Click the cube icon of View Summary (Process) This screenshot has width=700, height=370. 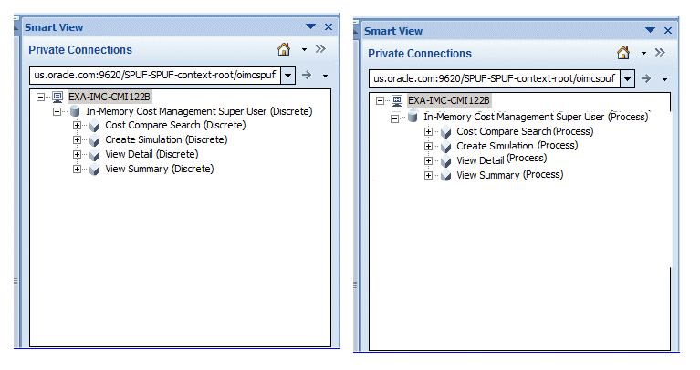[446, 176]
